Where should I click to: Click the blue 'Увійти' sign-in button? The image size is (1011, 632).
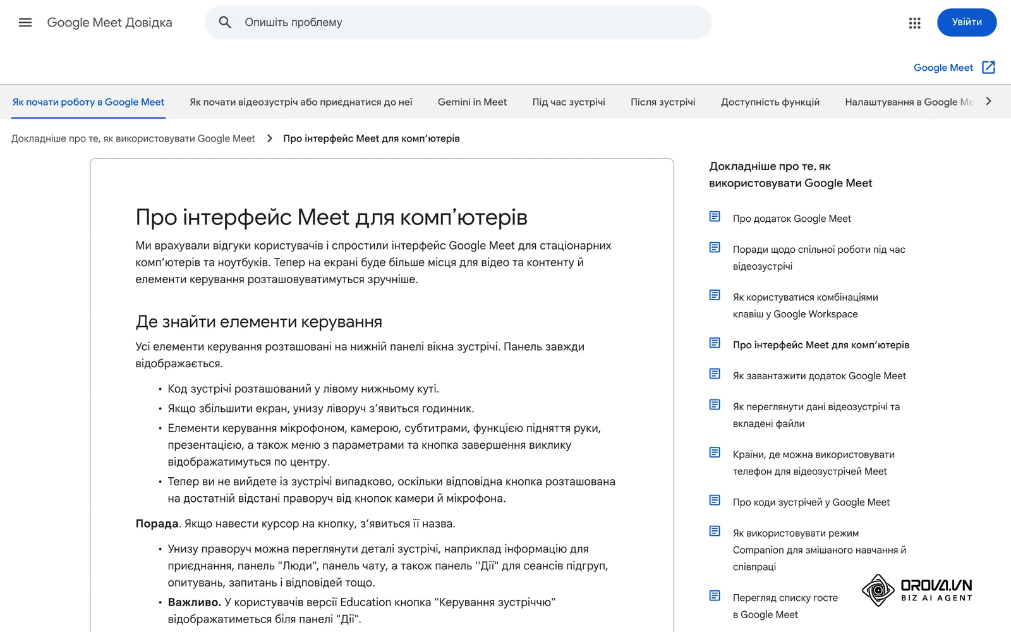(967, 23)
